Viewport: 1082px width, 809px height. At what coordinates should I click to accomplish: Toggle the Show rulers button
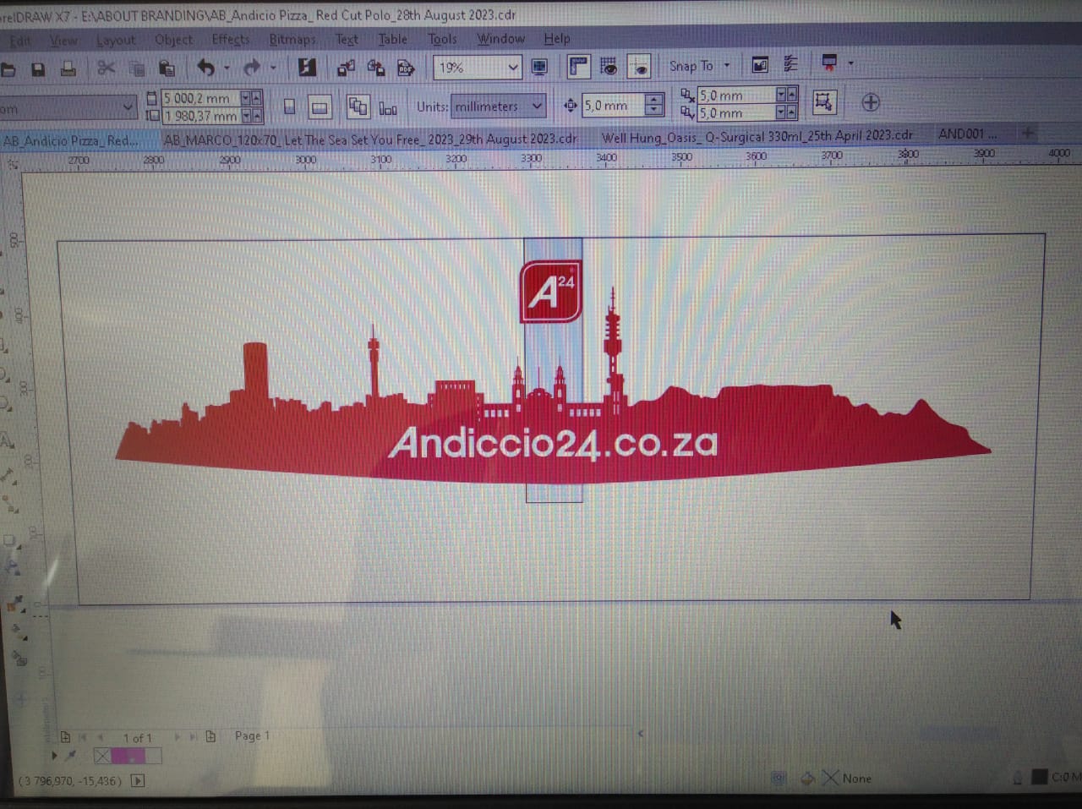(x=578, y=66)
